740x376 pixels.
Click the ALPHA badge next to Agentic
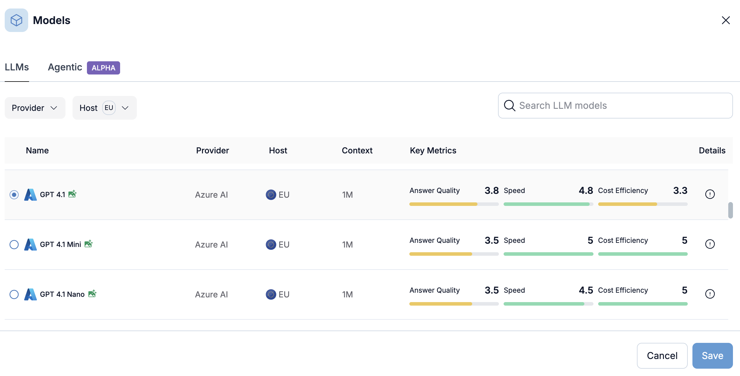tap(103, 68)
